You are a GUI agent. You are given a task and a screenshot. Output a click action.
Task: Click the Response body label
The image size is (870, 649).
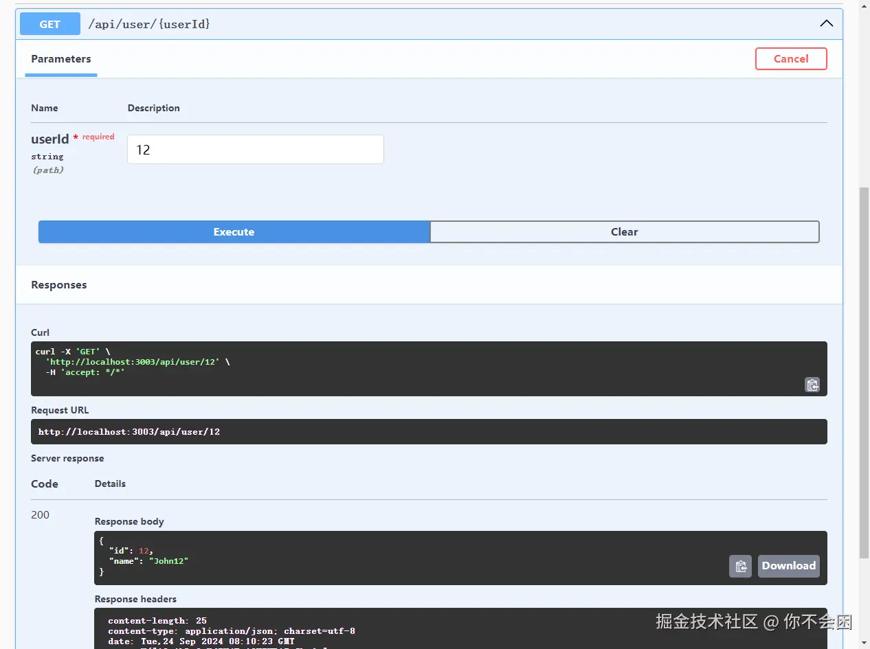129,522
